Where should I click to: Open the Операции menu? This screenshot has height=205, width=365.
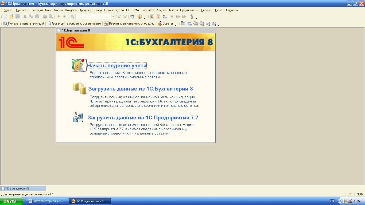click(36, 10)
